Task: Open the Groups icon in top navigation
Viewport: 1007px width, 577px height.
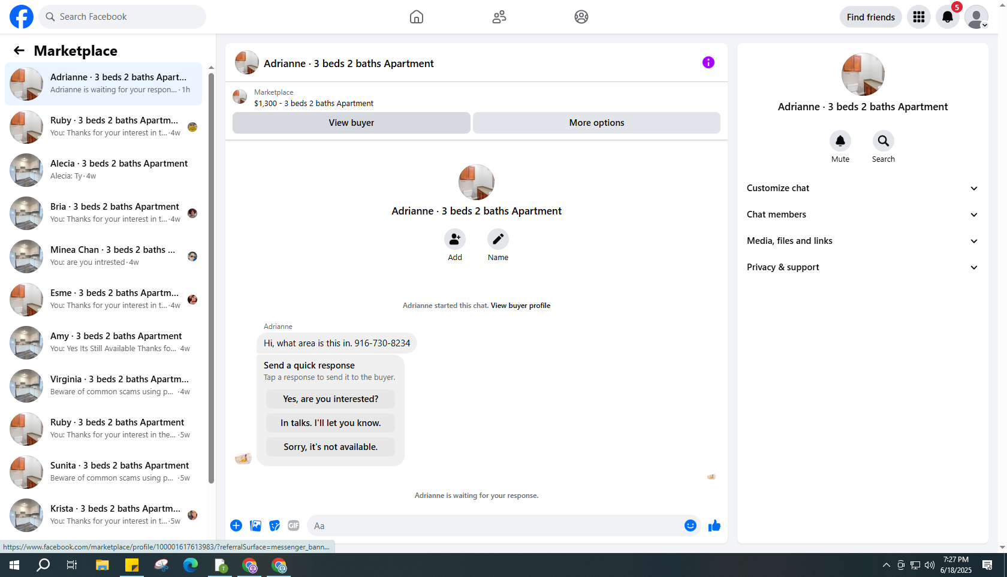Action: click(581, 17)
